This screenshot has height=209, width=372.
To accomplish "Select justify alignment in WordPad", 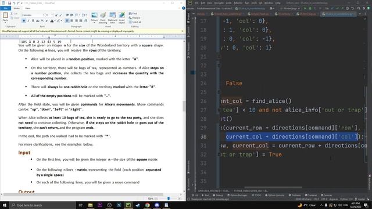I will pyautogui.click(x=81, y=21).
